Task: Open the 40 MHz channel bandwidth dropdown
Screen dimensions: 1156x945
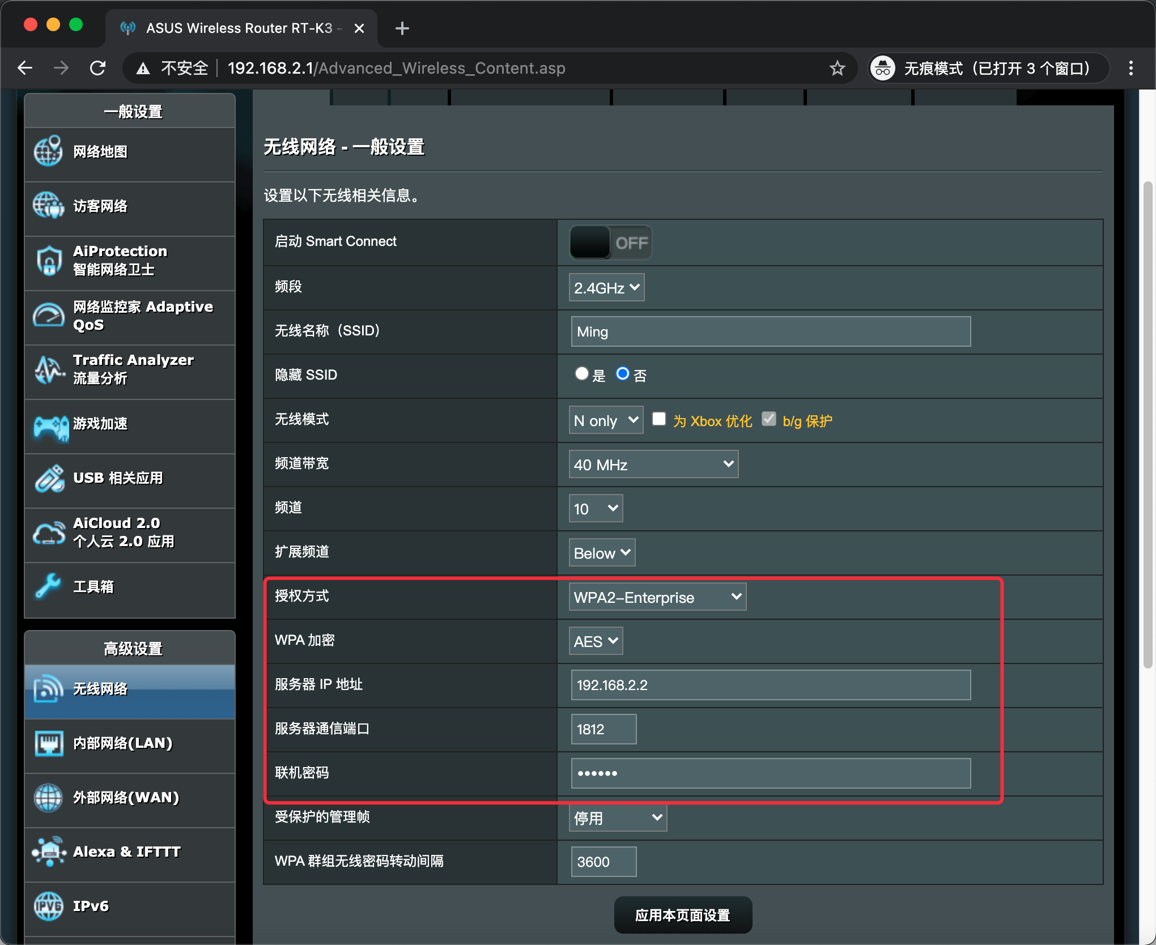Action: pos(653,465)
